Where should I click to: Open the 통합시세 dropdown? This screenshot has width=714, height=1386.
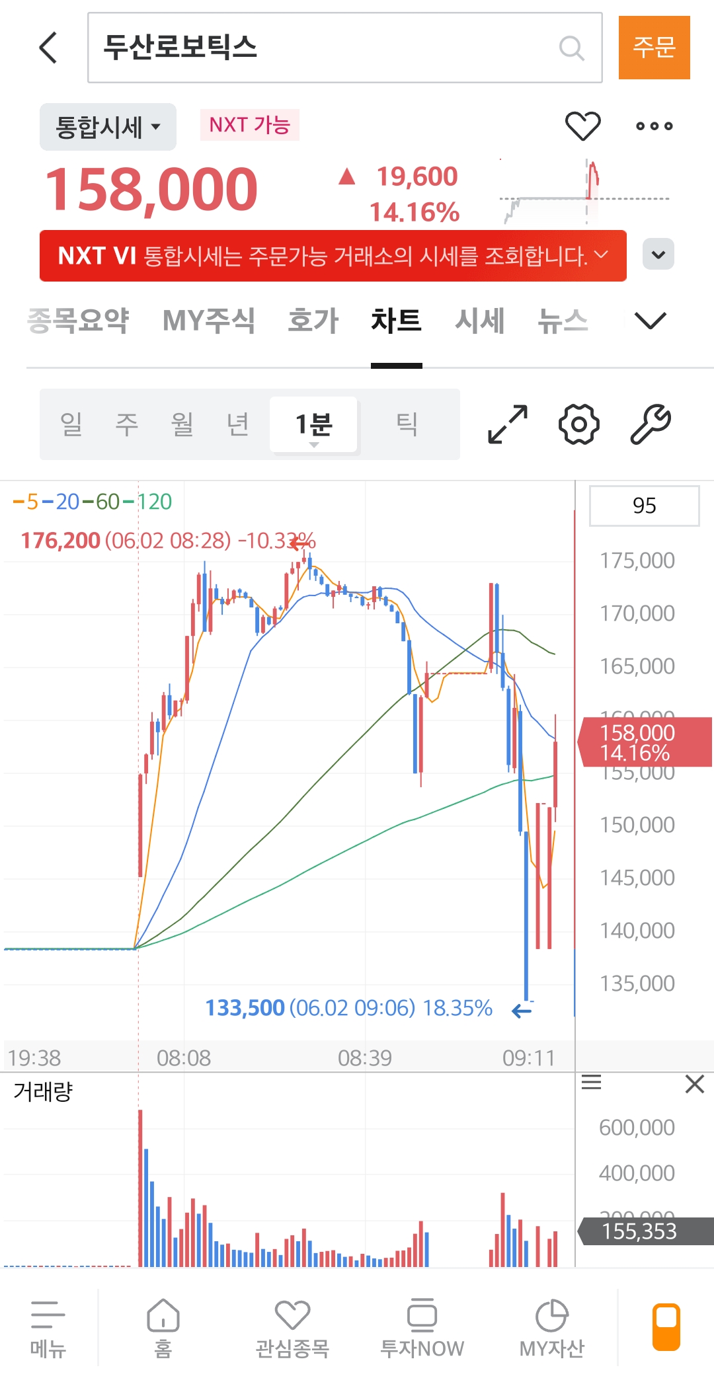(x=108, y=127)
